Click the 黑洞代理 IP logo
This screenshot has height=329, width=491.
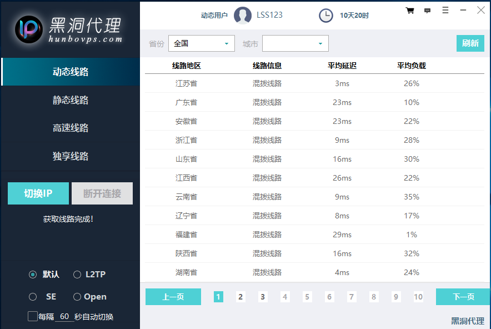tap(29, 29)
